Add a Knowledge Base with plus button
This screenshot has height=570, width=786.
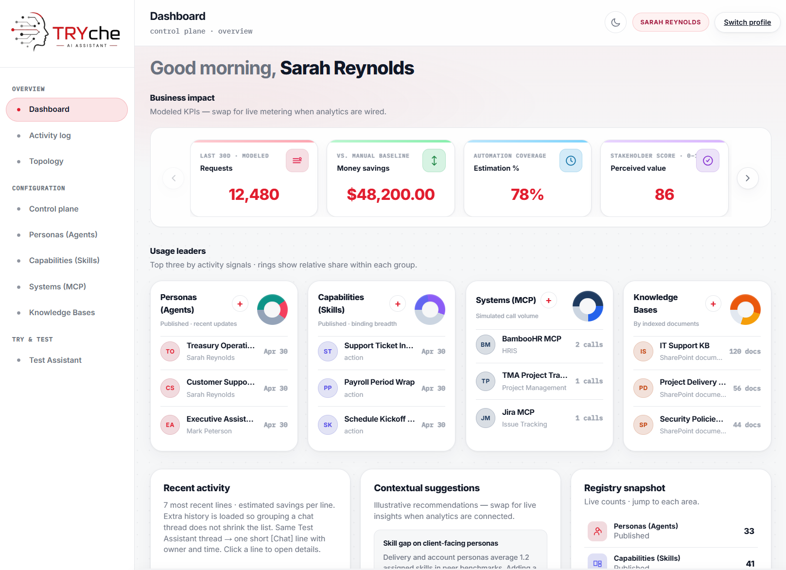coord(713,304)
